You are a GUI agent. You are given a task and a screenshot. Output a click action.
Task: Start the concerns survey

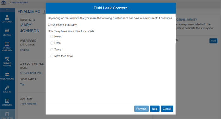point(213,41)
